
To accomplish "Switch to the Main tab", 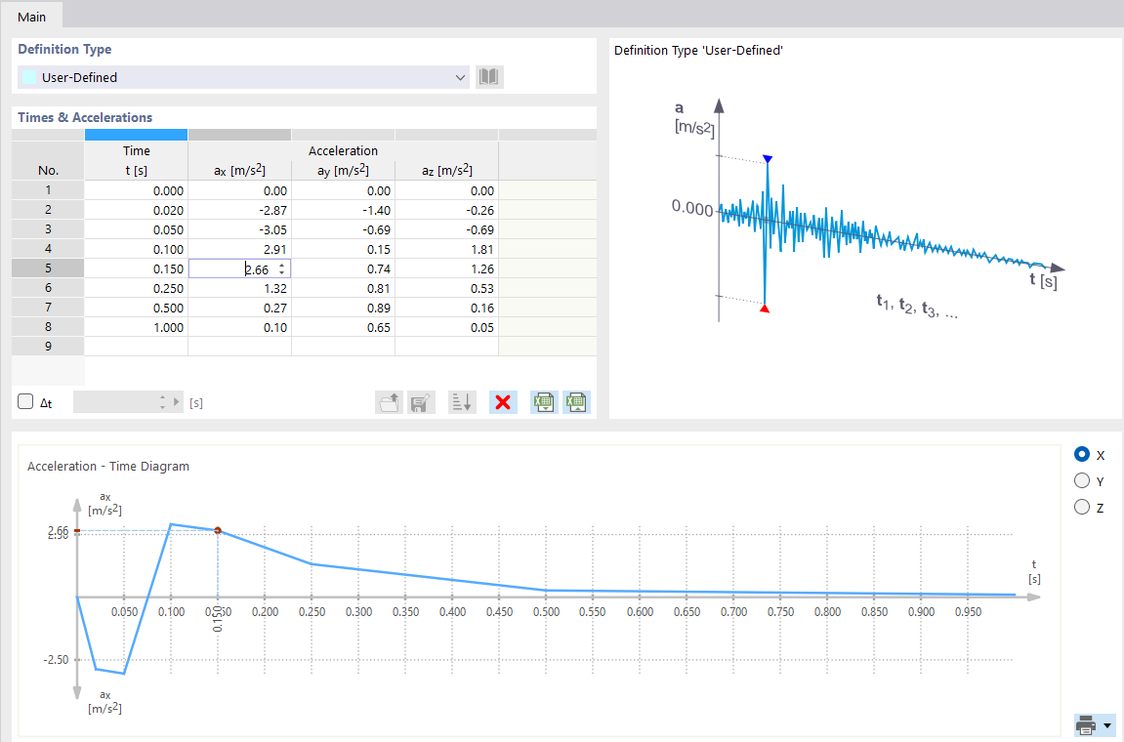I will click(30, 16).
